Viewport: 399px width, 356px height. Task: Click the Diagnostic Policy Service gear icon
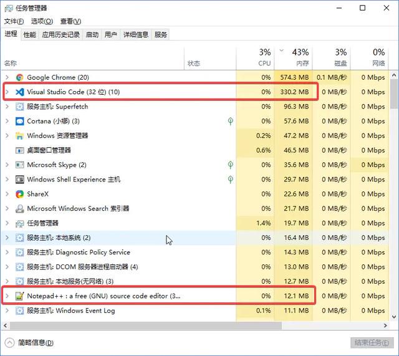(19, 253)
